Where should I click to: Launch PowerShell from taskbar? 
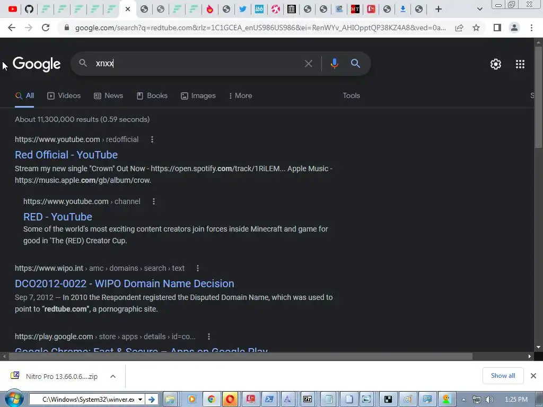coord(269,400)
